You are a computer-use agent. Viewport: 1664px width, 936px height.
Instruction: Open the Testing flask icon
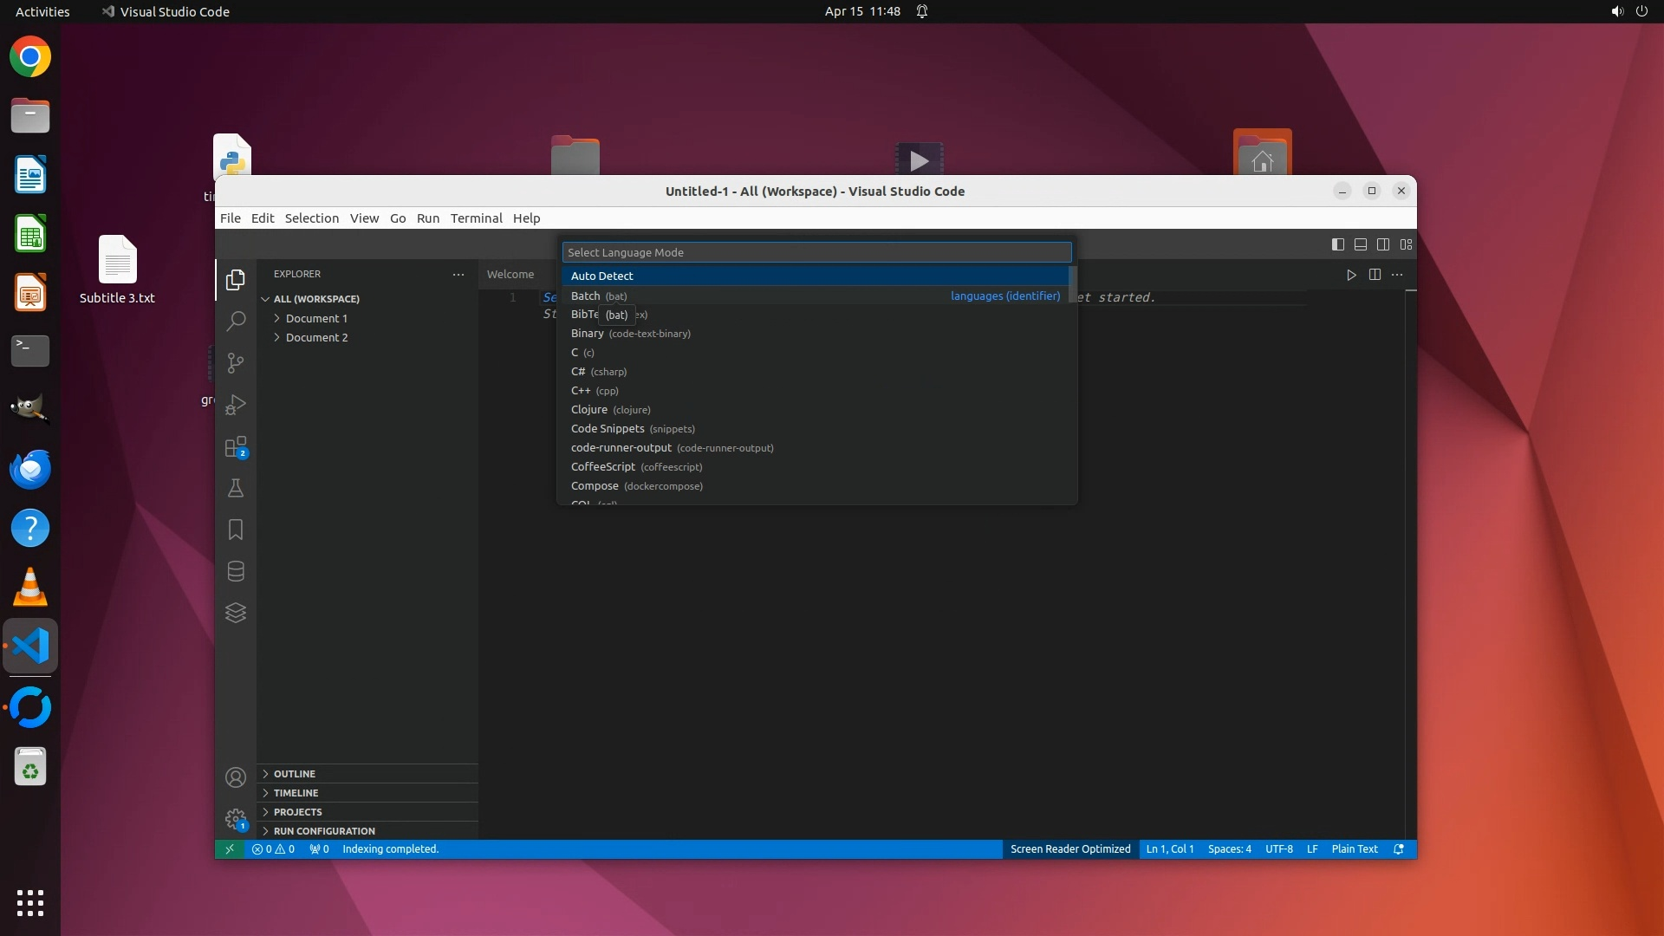tap(235, 488)
